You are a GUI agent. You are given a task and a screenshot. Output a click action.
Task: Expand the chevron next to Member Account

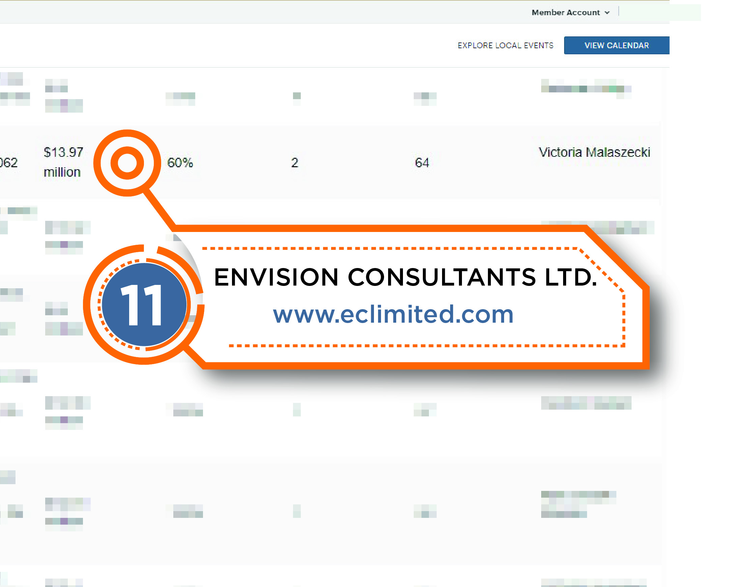[x=607, y=12]
